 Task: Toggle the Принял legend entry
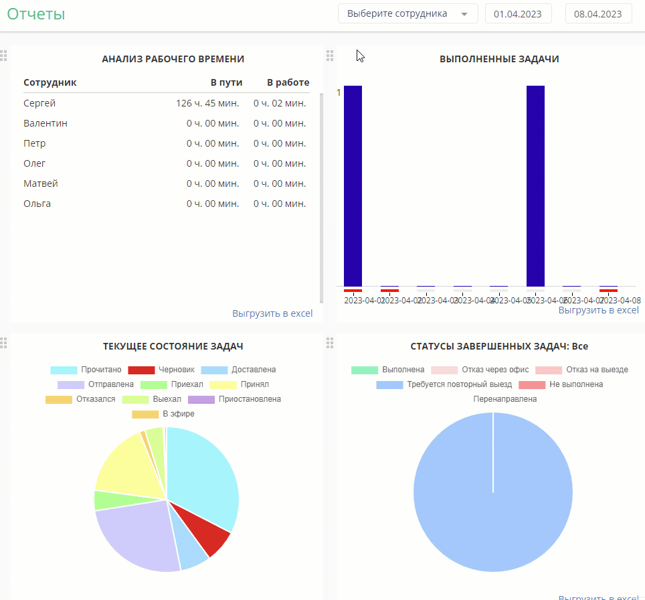(x=240, y=384)
